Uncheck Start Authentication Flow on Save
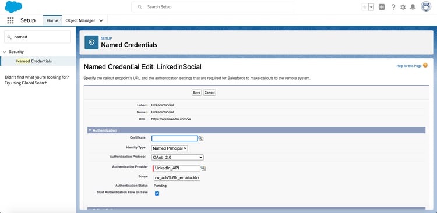437x213 pixels. click(157, 193)
